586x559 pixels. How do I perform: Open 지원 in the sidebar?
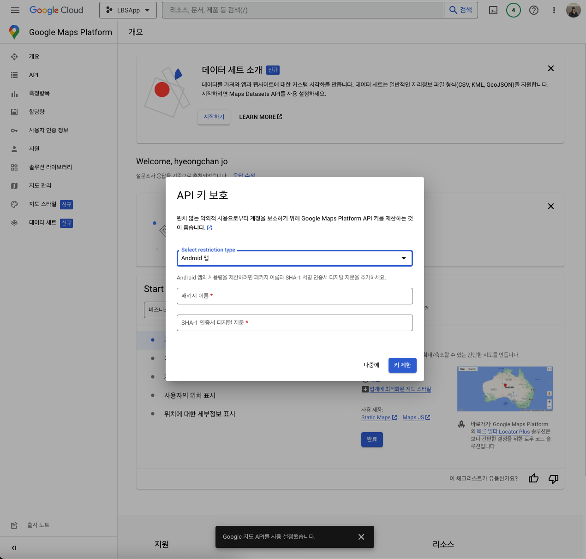tap(59, 149)
